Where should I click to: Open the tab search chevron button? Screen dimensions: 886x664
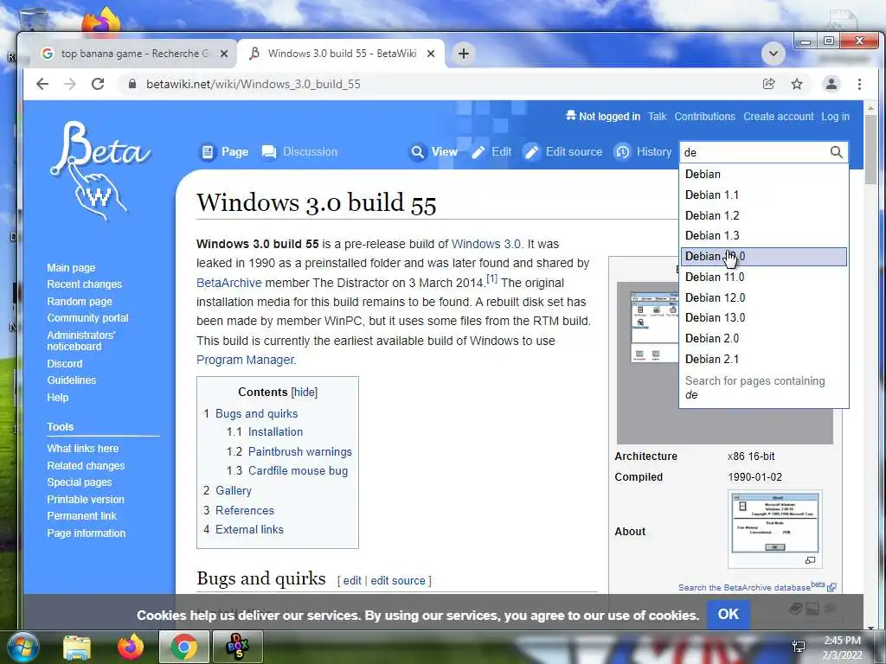(773, 54)
